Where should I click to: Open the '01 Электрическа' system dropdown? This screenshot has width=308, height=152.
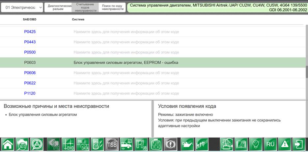click(x=22, y=8)
